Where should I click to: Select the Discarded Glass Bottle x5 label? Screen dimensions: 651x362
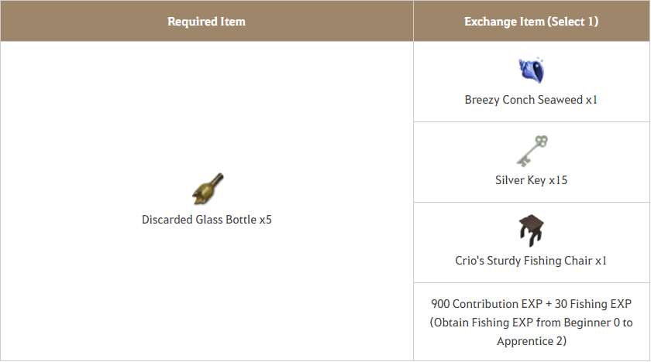click(x=207, y=220)
